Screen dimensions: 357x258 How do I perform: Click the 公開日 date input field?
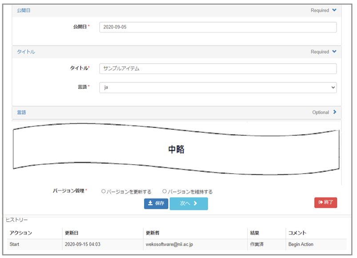217,27
